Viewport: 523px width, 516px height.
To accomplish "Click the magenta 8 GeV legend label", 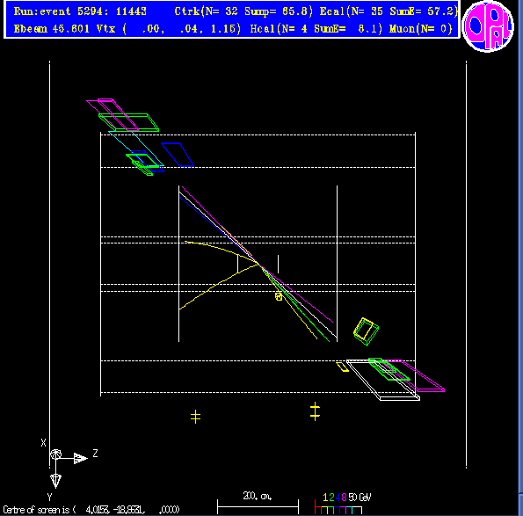I will (345, 498).
